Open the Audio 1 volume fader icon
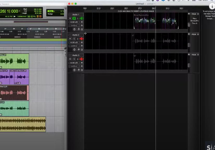This screenshot has width=215, height=150. pos(82,22)
